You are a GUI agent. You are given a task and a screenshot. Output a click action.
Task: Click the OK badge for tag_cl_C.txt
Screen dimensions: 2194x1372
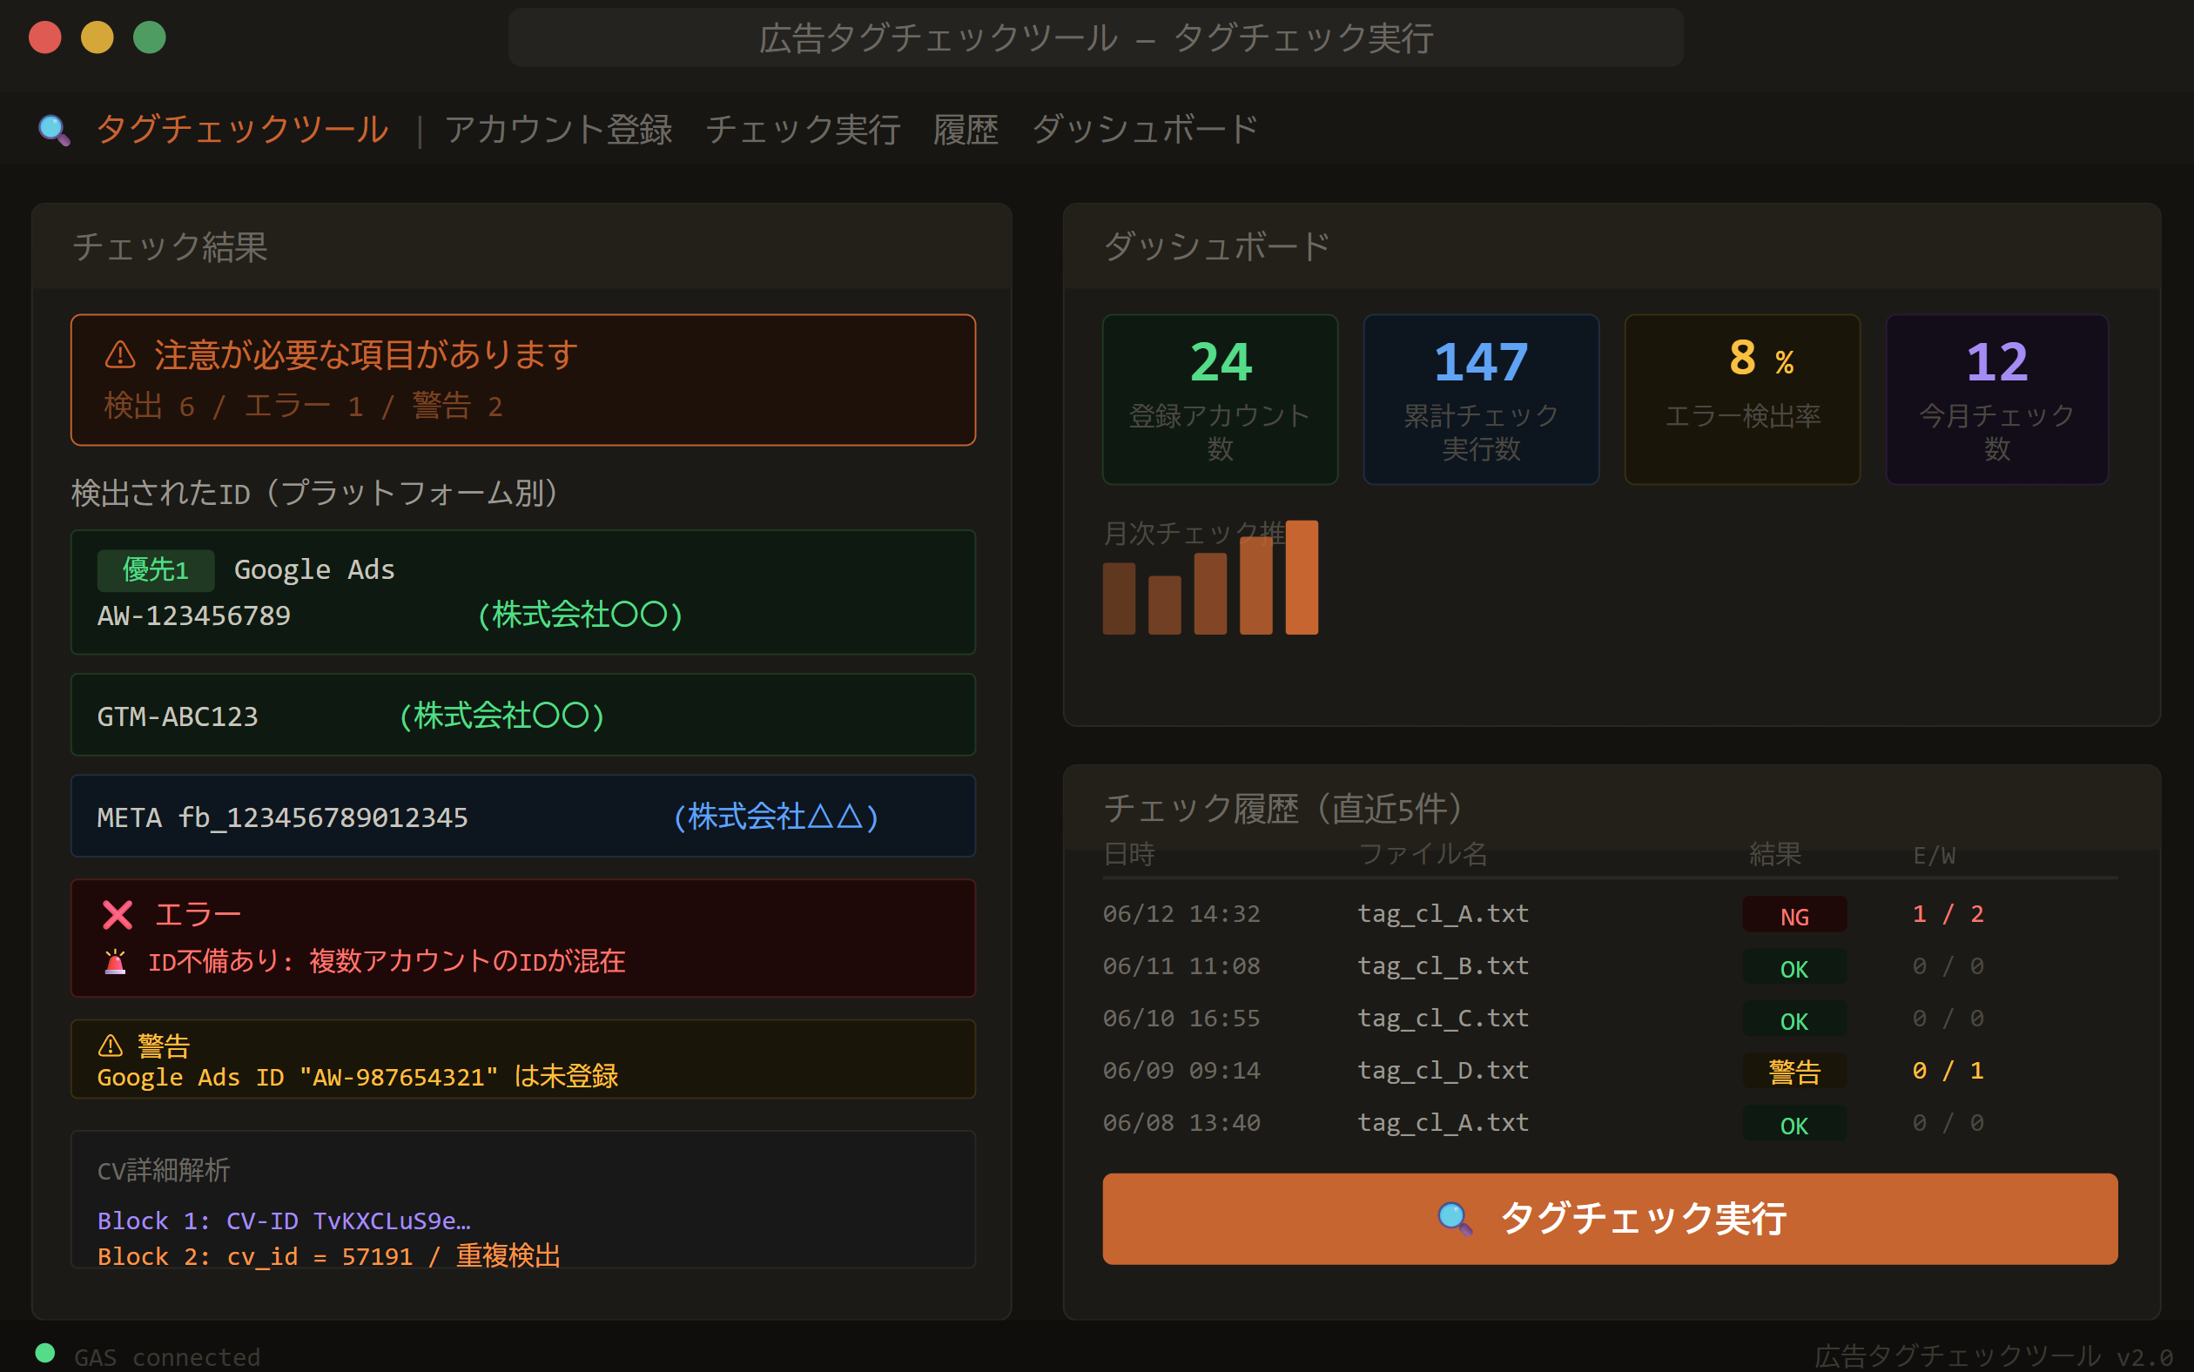click(1794, 1019)
